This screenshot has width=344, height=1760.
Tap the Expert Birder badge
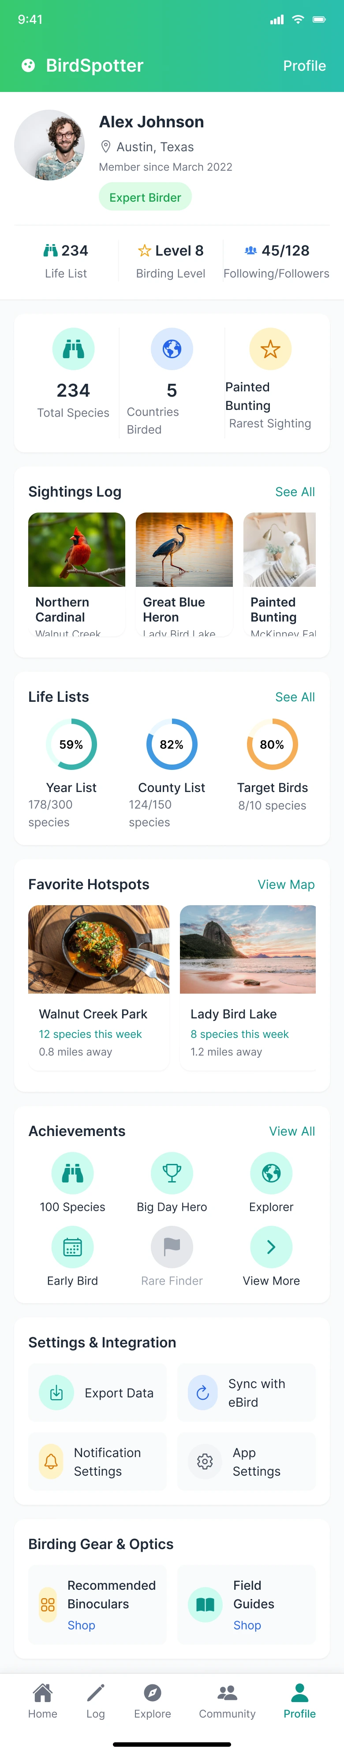pyautogui.click(x=145, y=198)
